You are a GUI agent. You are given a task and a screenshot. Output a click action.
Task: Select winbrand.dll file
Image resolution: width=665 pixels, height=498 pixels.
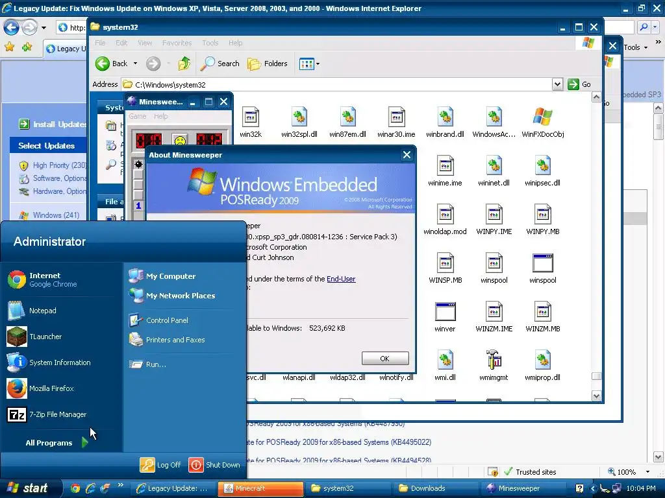point(445,123)
